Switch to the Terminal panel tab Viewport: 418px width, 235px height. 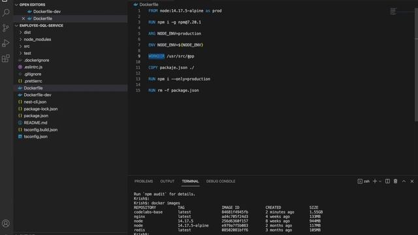point(190,181)
